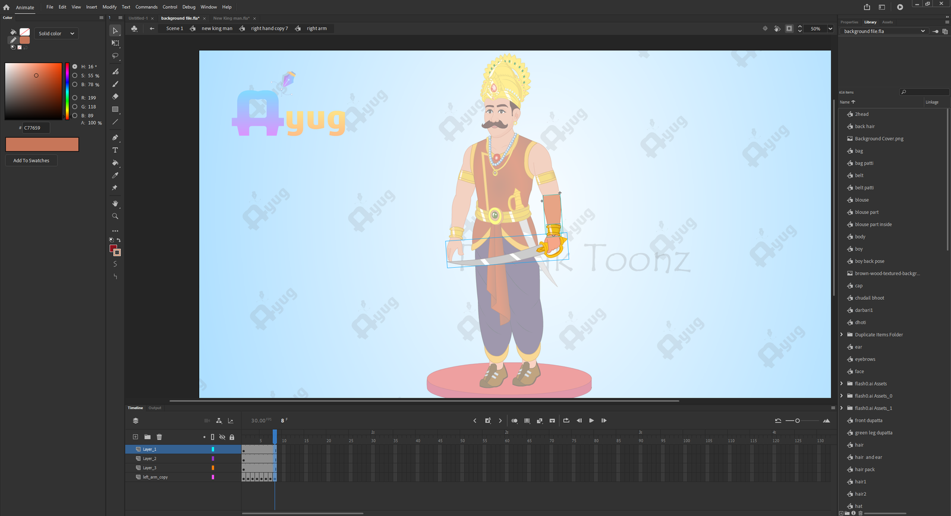Switch to the Properties tab
Viewport: 951px width, 516px height.
849,22
